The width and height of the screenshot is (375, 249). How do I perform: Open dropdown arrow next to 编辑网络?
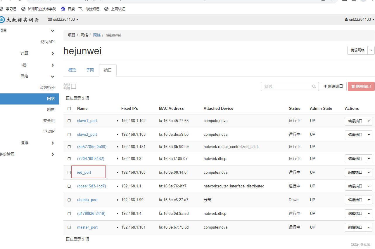[x=371, y=50]
